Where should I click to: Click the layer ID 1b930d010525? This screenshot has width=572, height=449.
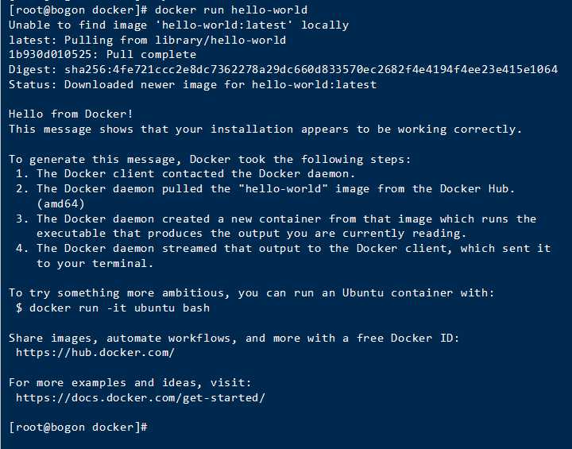pos(50,54)
